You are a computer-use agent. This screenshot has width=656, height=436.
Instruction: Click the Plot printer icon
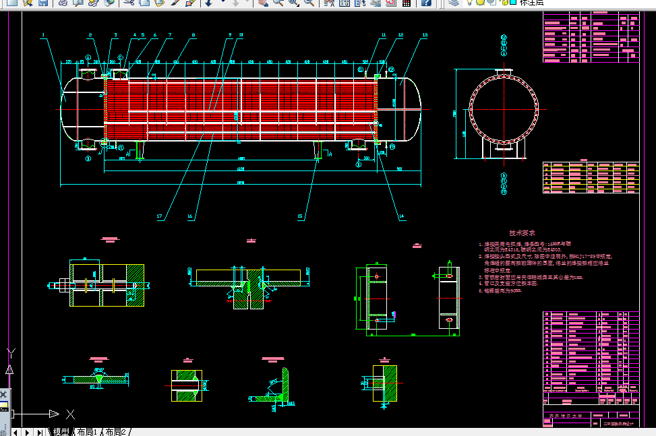[x=63, y=3]
